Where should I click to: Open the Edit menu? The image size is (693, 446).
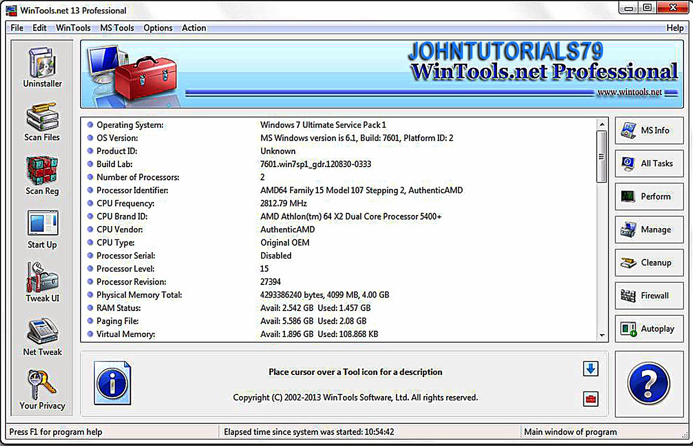pyautogui.click(x=39, y=28)
